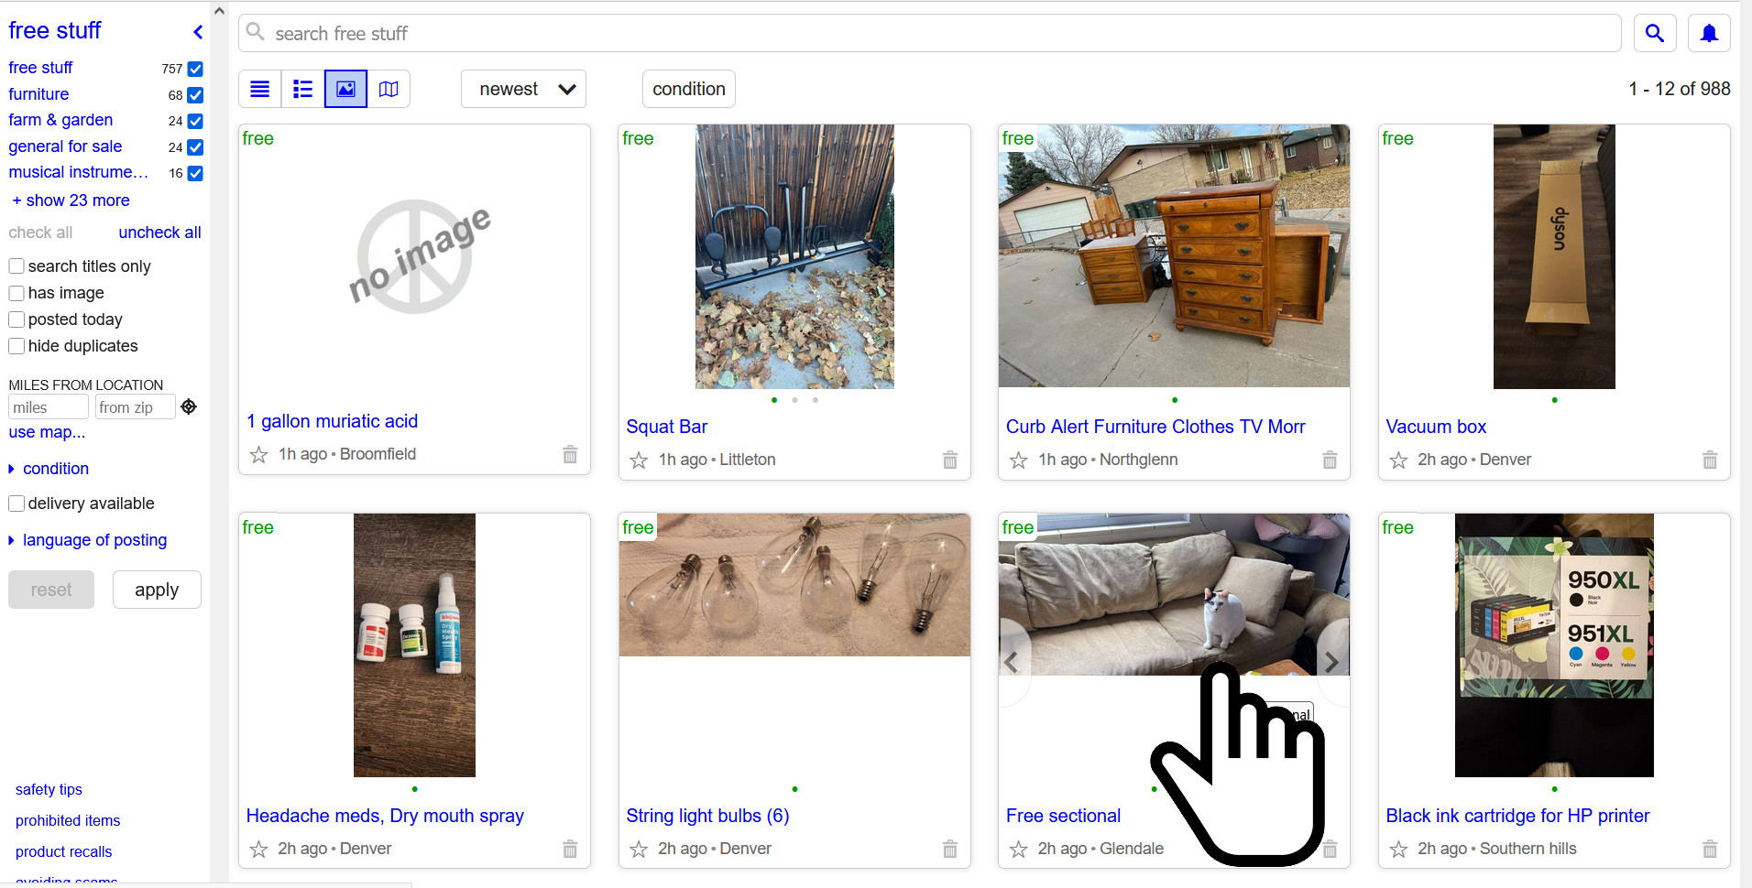Show next photo of Free sectional

[1333, 662]
